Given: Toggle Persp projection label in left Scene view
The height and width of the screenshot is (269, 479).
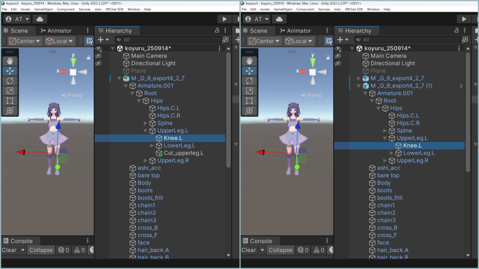Looking at the screenshot, I should [x=72, y=95].
